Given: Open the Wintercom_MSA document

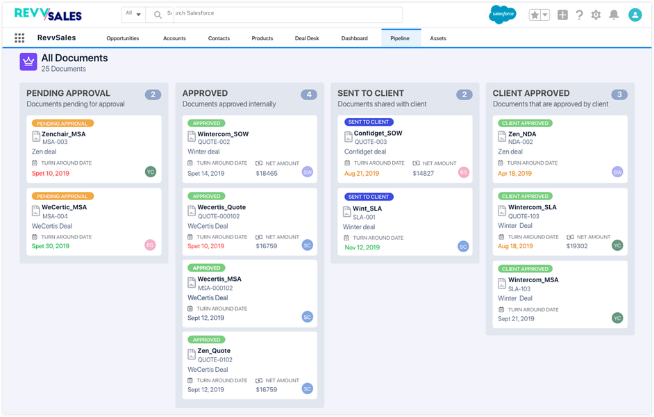Looking at the screenshot, I should pos(533,279).
